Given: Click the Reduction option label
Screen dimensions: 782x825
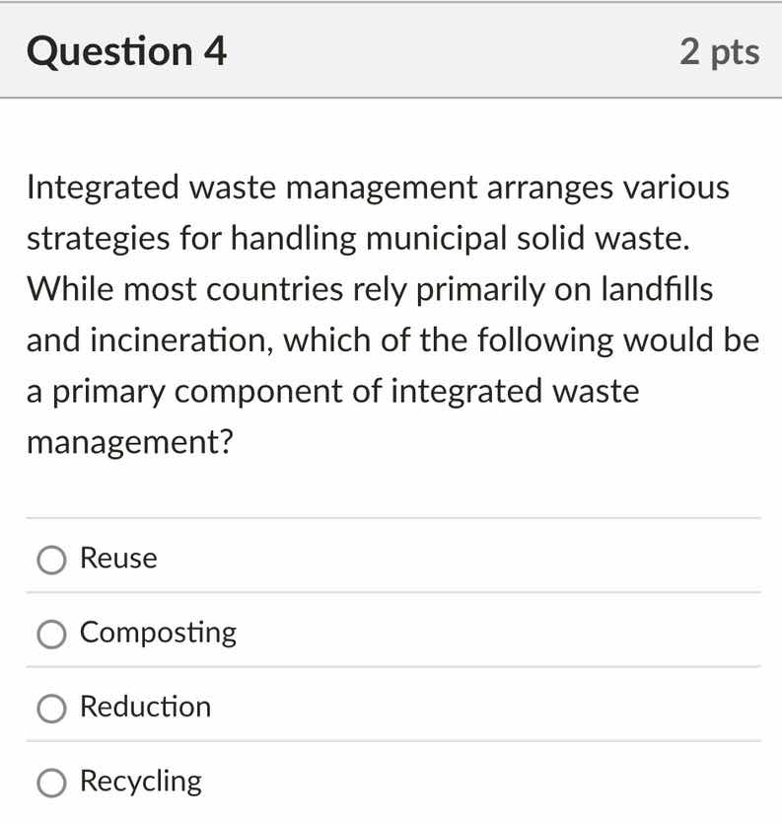Looking at the screenshot, I should (x=144, y=707).
